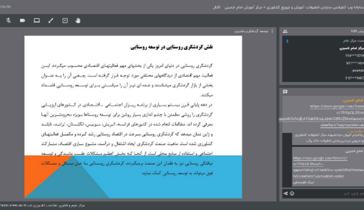Turn on the webcam camera icon
The height and width of the screenshot is (210, 364).
pos(22,21)
